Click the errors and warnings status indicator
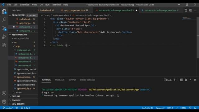The image size is (199, 112). click(25, 108)
